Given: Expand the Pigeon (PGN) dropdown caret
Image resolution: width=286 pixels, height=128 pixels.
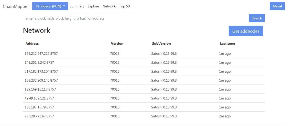Looking at the screenshot, I should coord(64,6).
